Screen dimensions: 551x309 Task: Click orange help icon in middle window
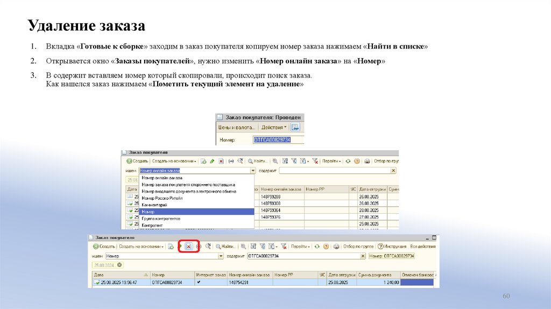tap(357, 161)
